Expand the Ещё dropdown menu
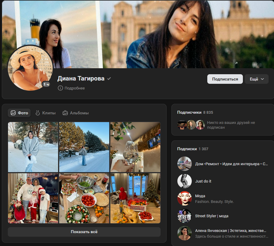Screen dimensions: 274x246 click(257, 79)
